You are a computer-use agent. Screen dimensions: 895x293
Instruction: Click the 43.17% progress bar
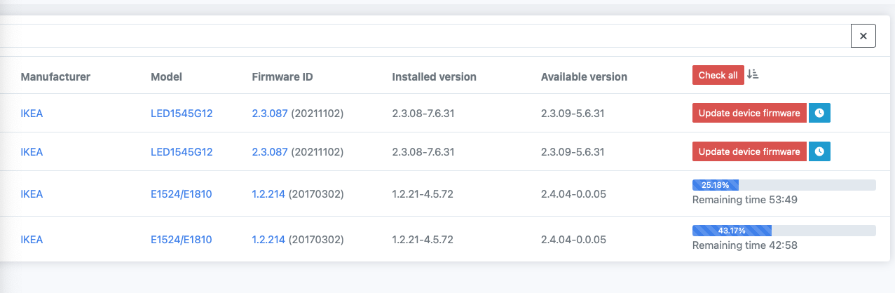[784, 231]
